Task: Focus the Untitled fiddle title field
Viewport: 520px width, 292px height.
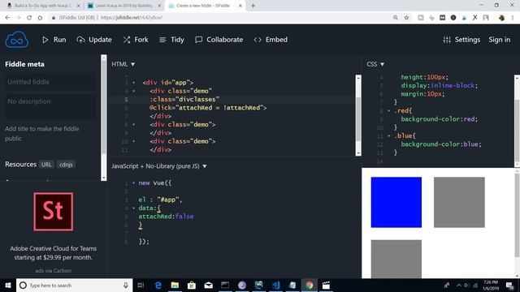Action: (50, 82)
